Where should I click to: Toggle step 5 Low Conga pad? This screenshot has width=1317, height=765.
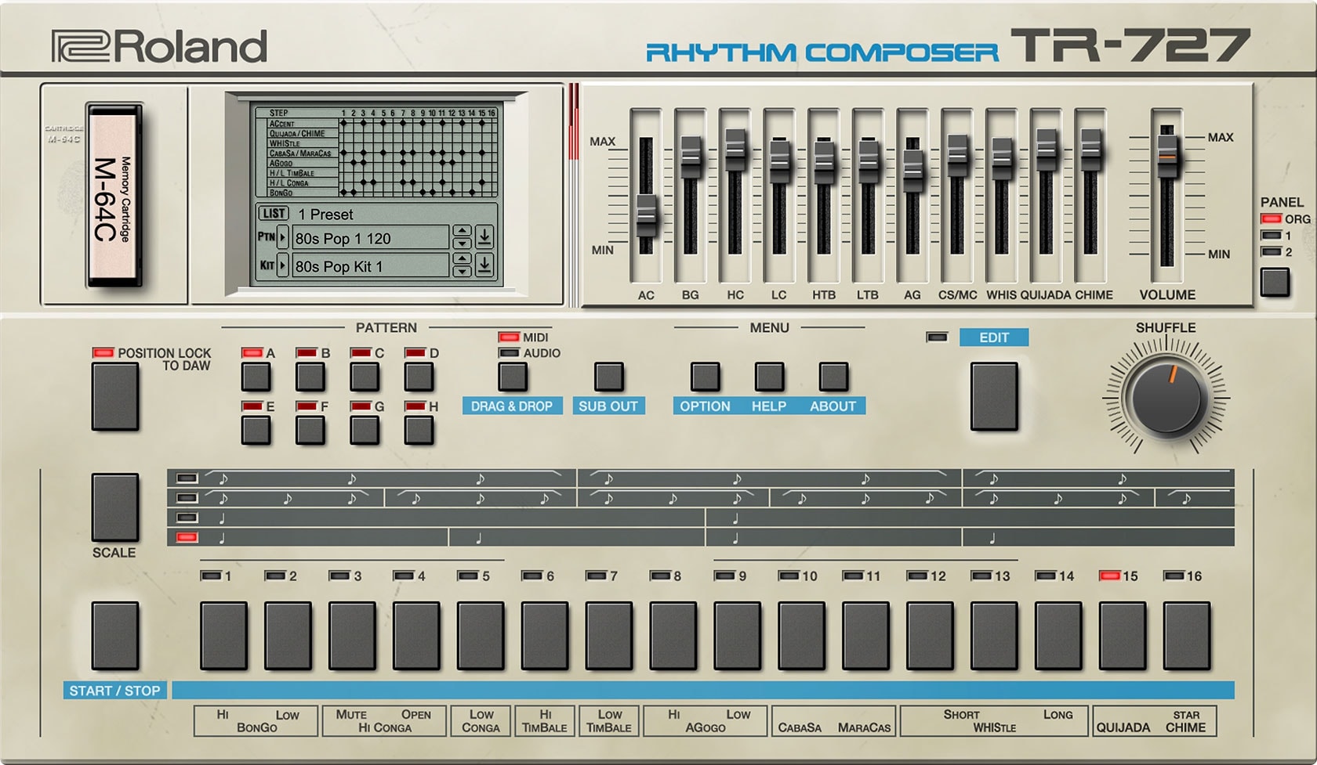click(481, 636)
